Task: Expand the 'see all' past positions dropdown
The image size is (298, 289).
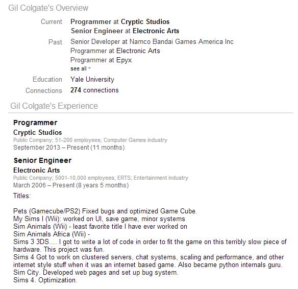Action: pyautogui.click(x=79, y=68)
